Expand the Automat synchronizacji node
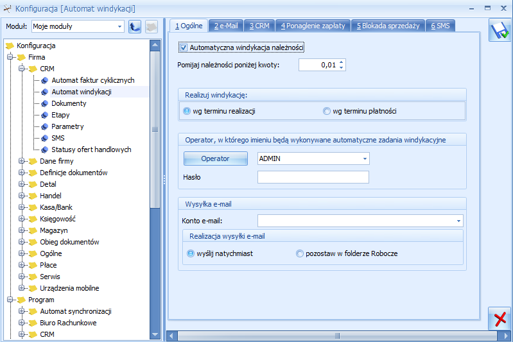513x342 pixels. 22,311
